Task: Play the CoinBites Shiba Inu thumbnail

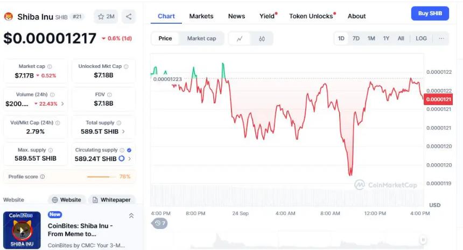Action: [22, 231]
